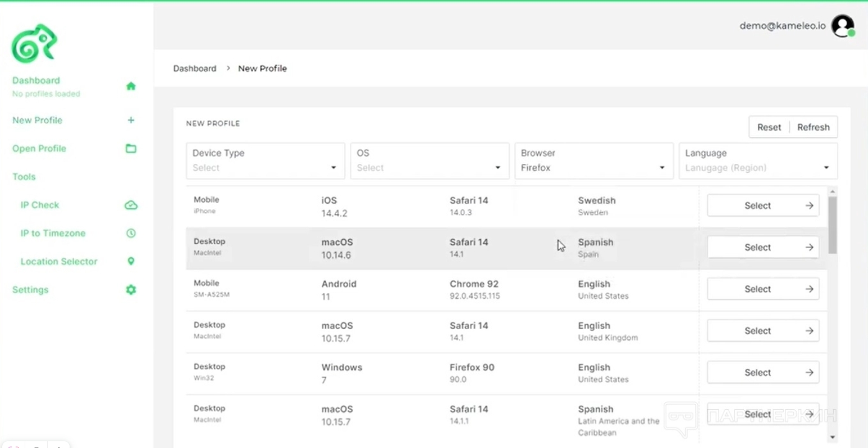This screenshot has height=448, width=868.
Task: Click the New Profile breadcrumb
Action: click(x=262, y=68)
